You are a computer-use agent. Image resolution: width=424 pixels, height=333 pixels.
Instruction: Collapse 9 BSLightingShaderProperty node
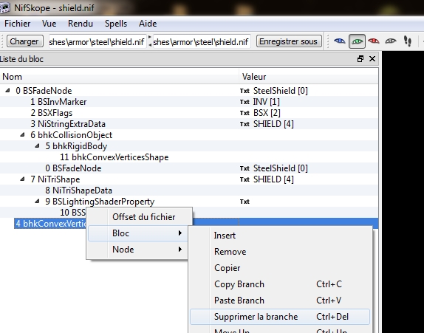click(37, 202)
